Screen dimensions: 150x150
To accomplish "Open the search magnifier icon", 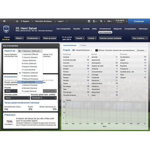I will tap(101, 21).
